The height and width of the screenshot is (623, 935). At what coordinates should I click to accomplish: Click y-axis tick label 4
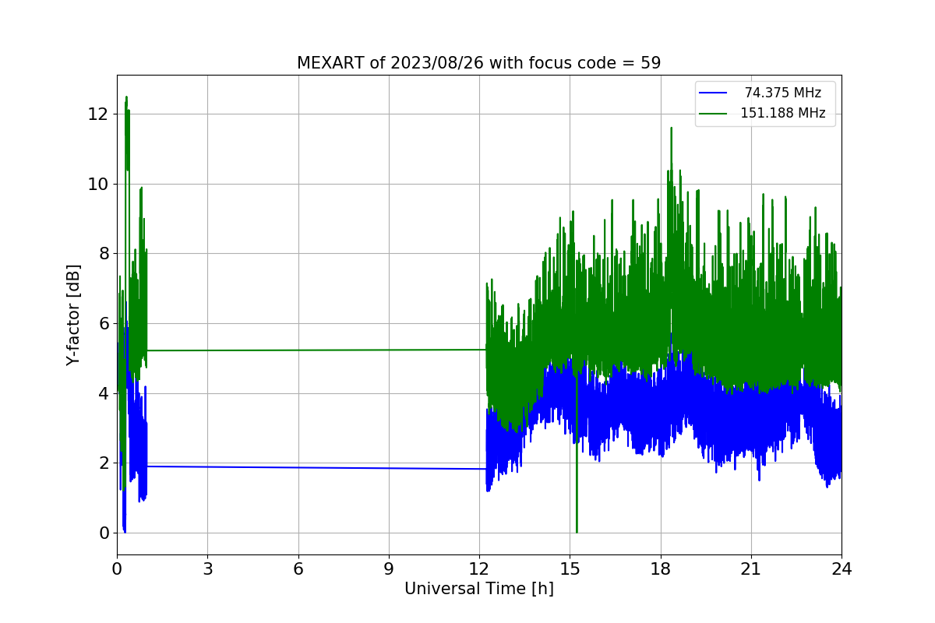[104, 393]
